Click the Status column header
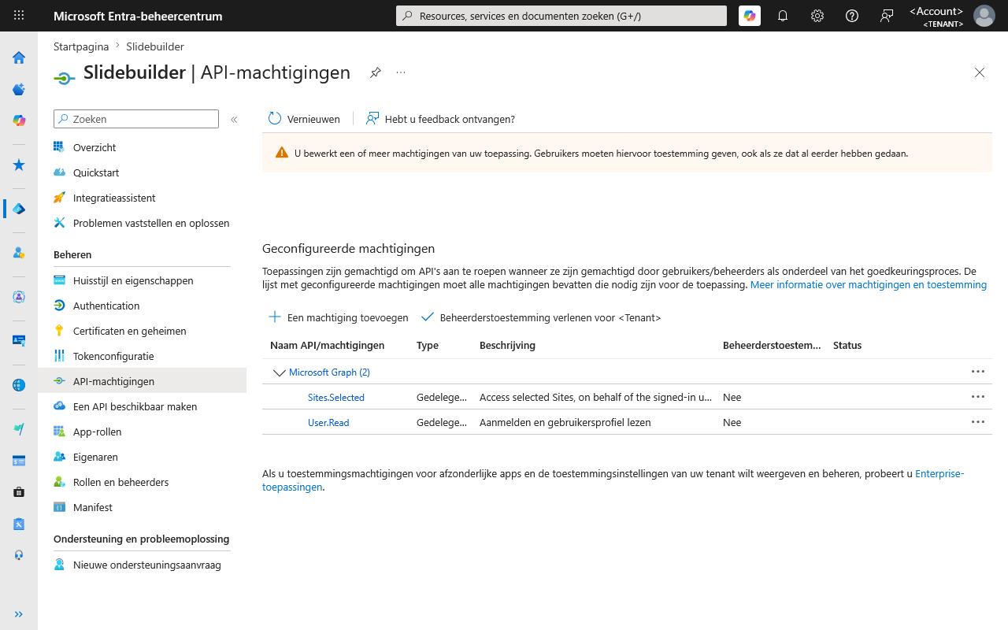 [847, 346]
